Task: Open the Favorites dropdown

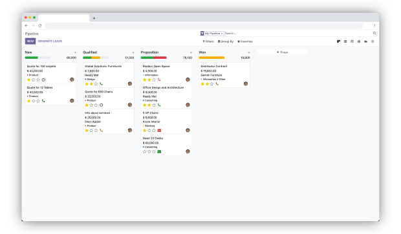Action: (245, 41)
